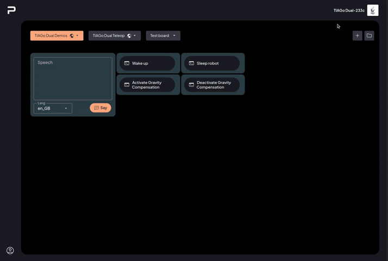This screenshot has height=261, width=388.
Task: Click the plus icon to add board
Action: point(357,36)
